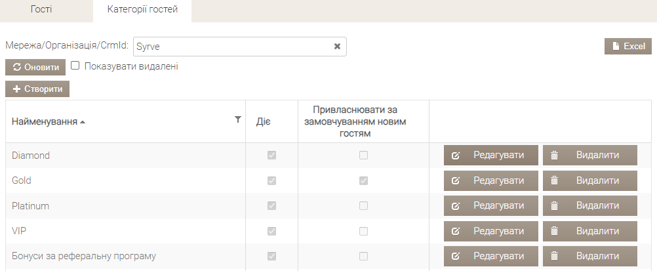The image size is (657, 271).
Task: Clear the Syrve organization field with X
Action: [337, 47]
